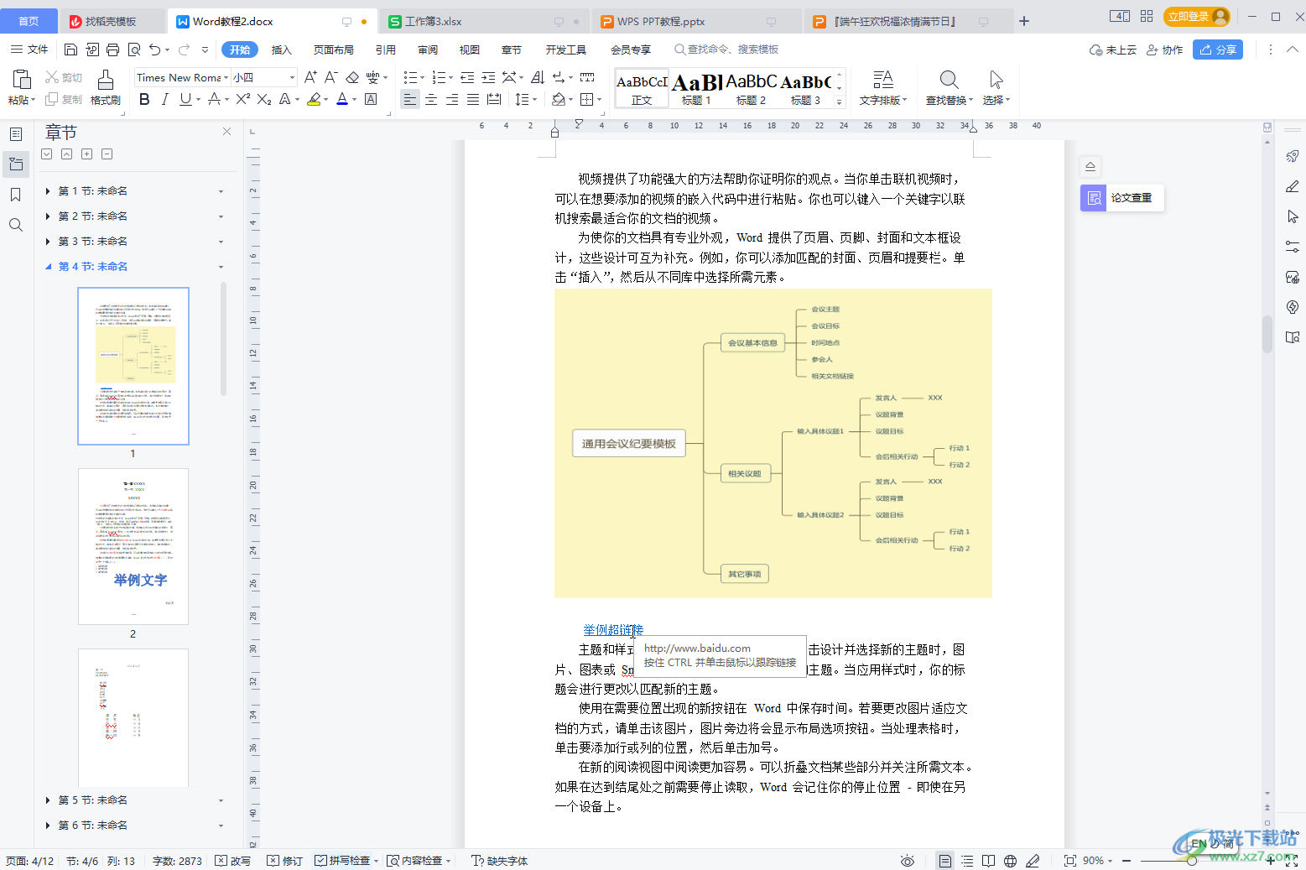Click the zoom slider handle
1306x870 pixels.
pos(1191,861)
